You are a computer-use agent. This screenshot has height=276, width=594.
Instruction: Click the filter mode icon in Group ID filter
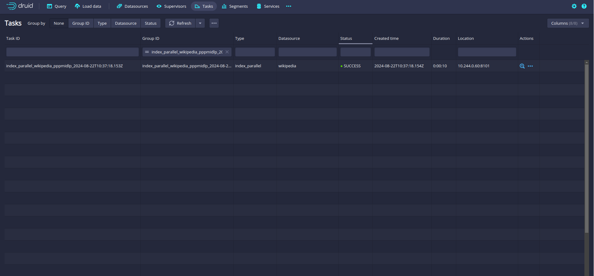147,52
